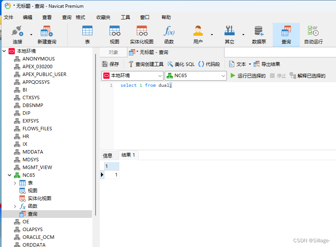Click the 停止 stop button
The image size is (336, 247).
278,76
